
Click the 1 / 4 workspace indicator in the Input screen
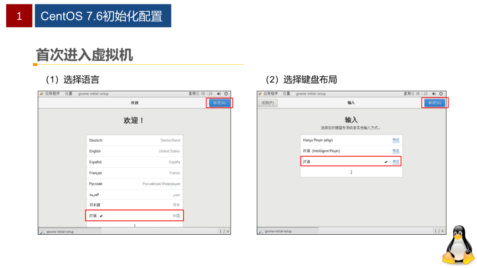[439, 231]
